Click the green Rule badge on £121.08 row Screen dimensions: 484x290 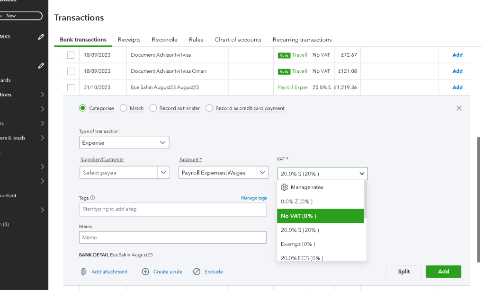(284, 71)
